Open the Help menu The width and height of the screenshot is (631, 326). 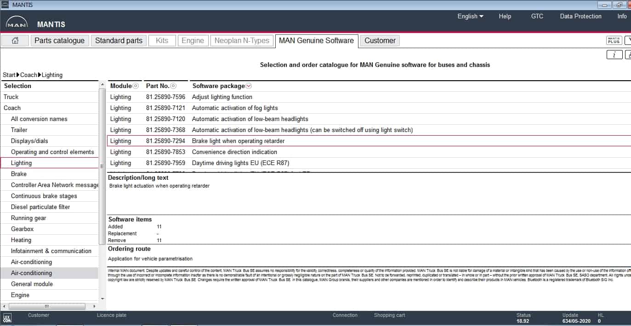[505, 16]
